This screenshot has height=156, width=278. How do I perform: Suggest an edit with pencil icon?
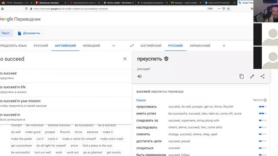point(252,76)
